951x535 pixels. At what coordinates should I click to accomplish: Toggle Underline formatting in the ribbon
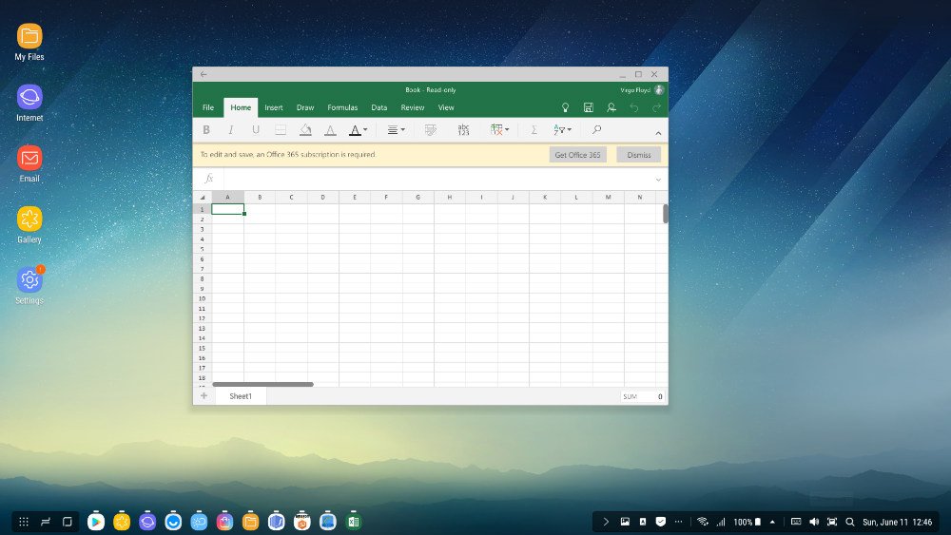(x=255, y=130)
